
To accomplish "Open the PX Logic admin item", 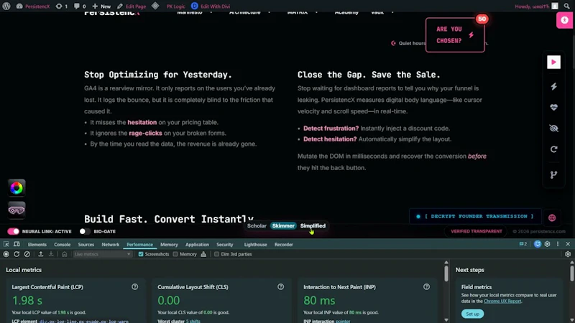I will coord(175,6).
